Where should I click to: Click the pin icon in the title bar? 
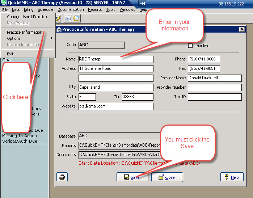[x=142, y=3]
